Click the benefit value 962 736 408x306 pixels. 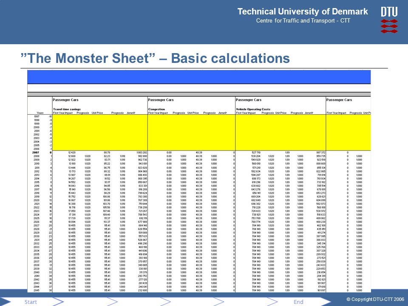(x=143, y=160)
